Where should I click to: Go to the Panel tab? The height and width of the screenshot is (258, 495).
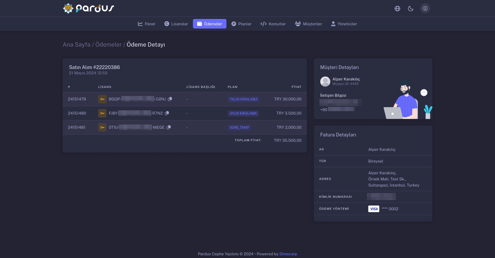[x=146, y=24]
